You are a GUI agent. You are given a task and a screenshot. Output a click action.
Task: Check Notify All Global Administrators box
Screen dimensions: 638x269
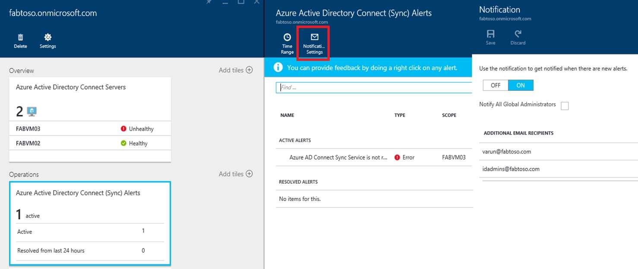click(x=564, y=106)
